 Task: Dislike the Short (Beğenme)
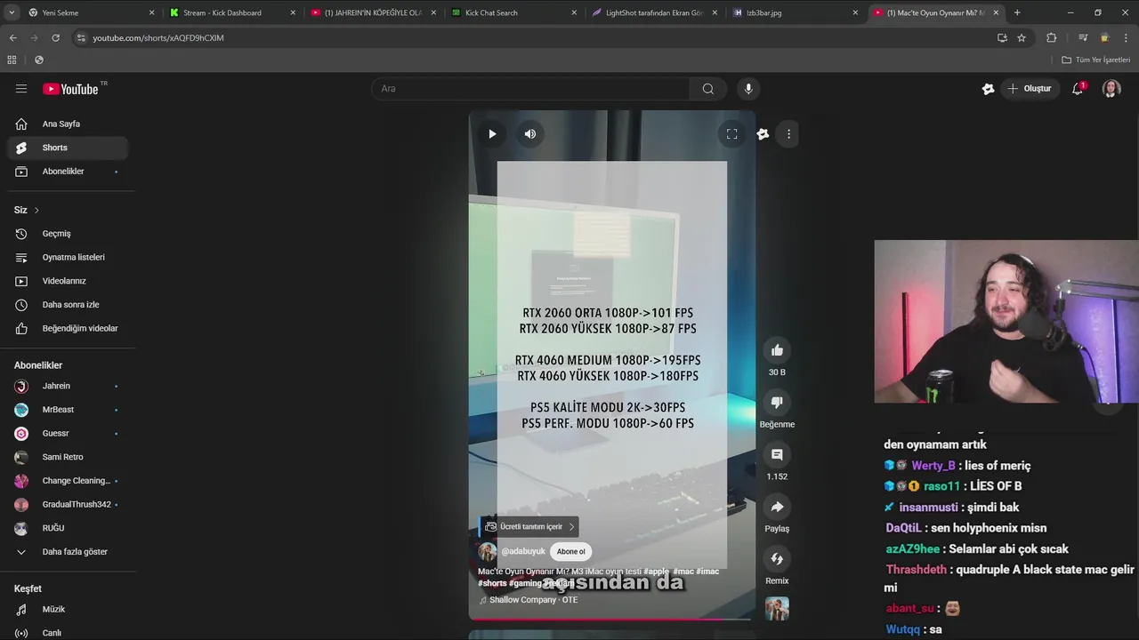777,403
